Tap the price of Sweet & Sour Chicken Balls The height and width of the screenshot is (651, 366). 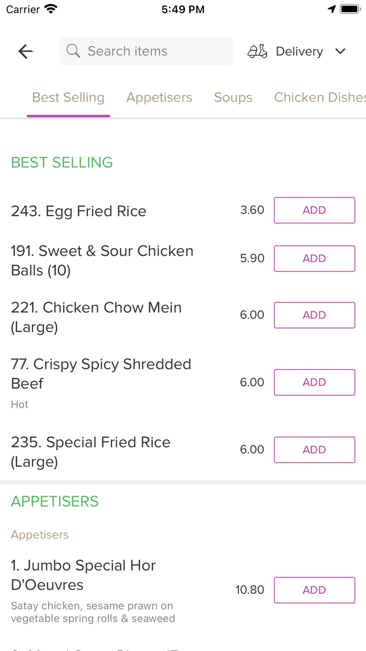pyautogui.click(x=252, y=258)
